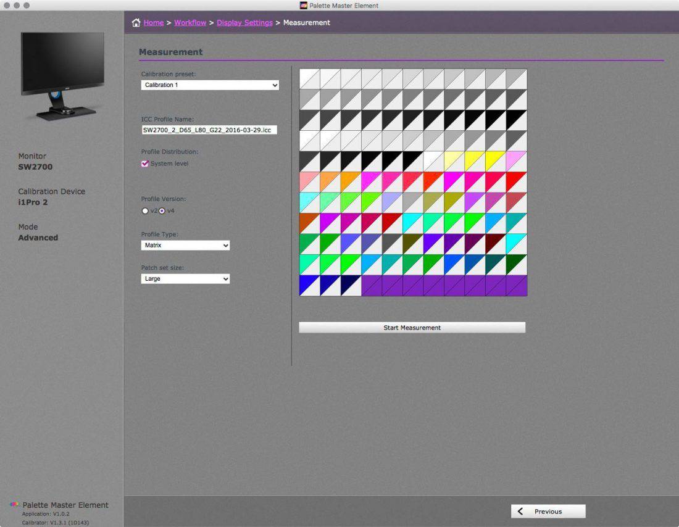Expand the Profile Type dropdown showing Matrix
This screenshot has height=527, width=679.
click(185, 246)
